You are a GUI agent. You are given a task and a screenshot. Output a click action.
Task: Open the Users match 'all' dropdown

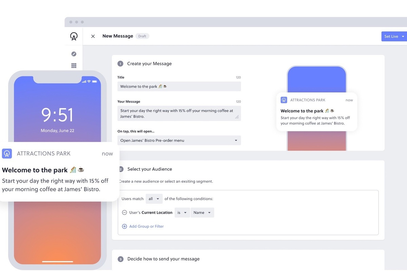[x=154, y=199]
